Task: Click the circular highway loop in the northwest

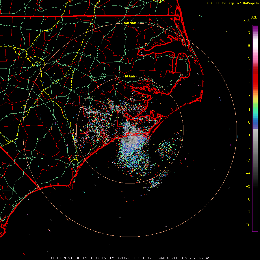Action: pos(37,64)
